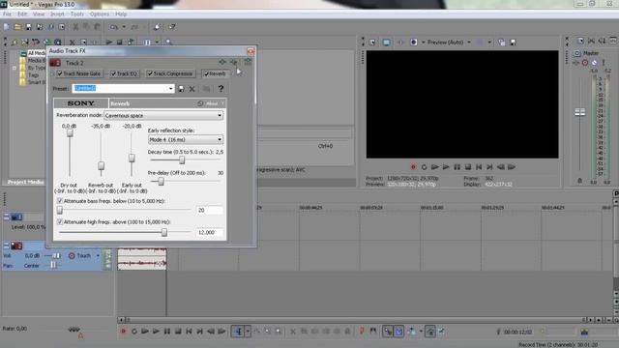Open the Reverberation mode dropdown
Screen dimensions: 619x348
(x=220, y=116)
